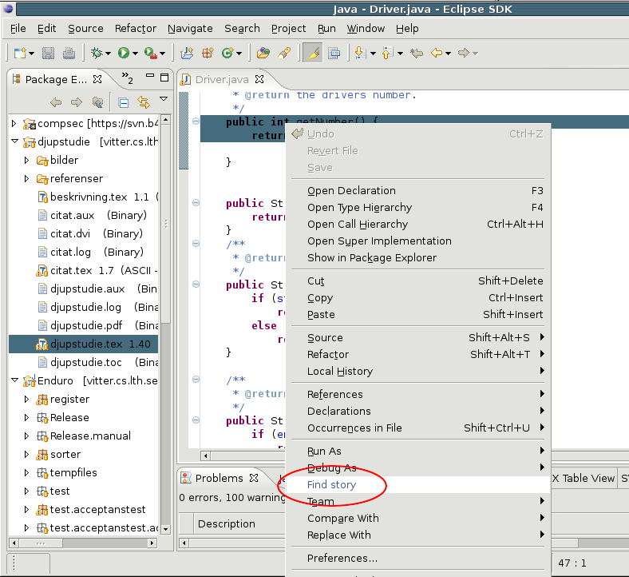Image resolution: width=629 pixels, height=577 pixels.
Task: Open dropdown next to Run icon
Action: 135,54
